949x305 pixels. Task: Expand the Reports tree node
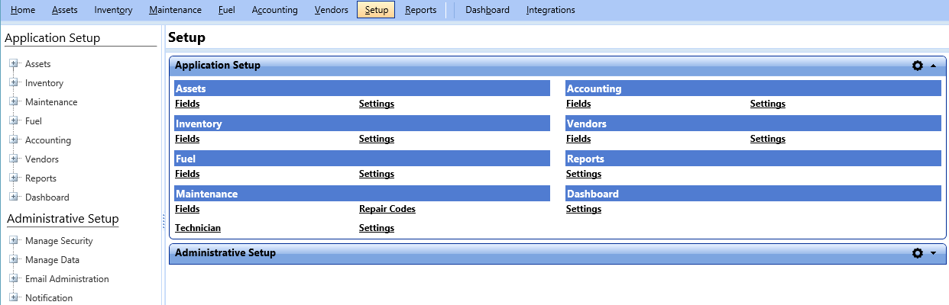(x=14, y=178)
